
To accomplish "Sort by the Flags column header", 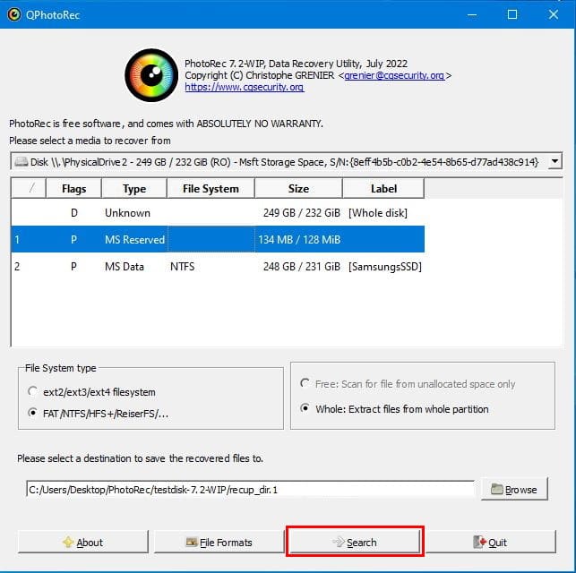I will pyautogui.click(x=73, y=189).
